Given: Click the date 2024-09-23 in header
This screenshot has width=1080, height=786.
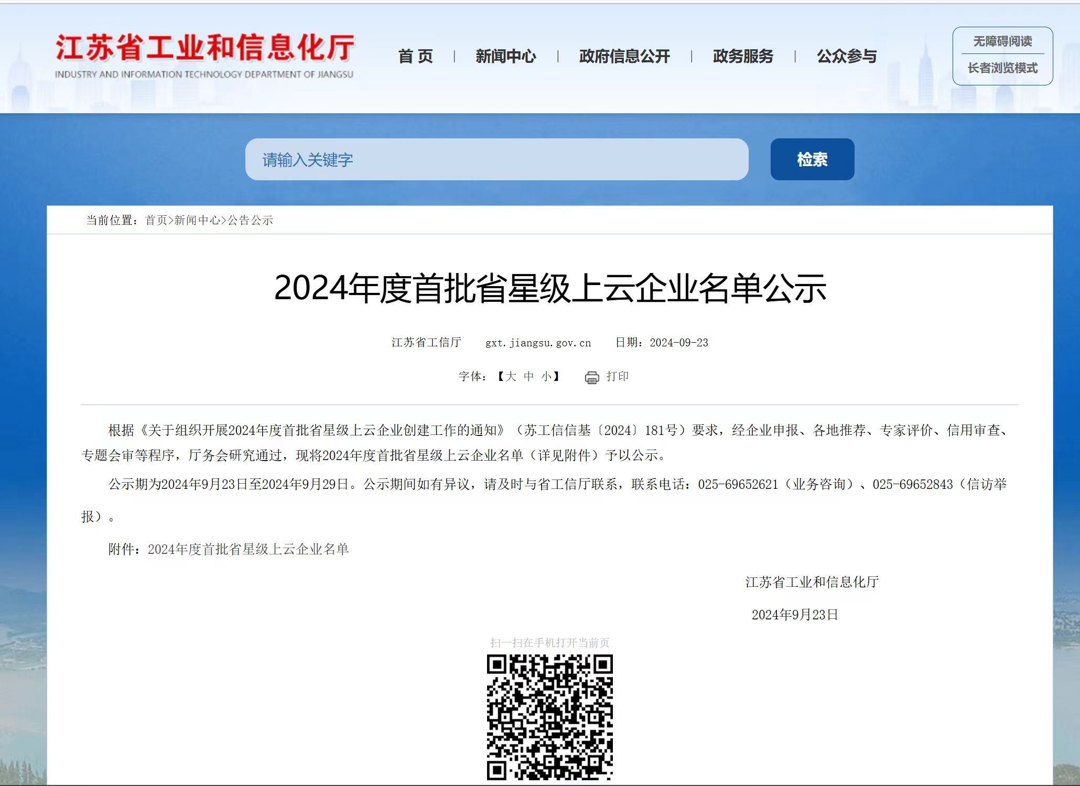Looking at the screenshot, I should point(679,343).
